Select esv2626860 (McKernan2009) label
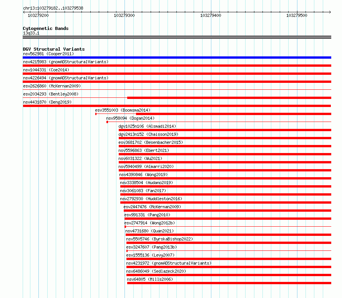Screen dimensions: 342x298 (x=52, y=86)
